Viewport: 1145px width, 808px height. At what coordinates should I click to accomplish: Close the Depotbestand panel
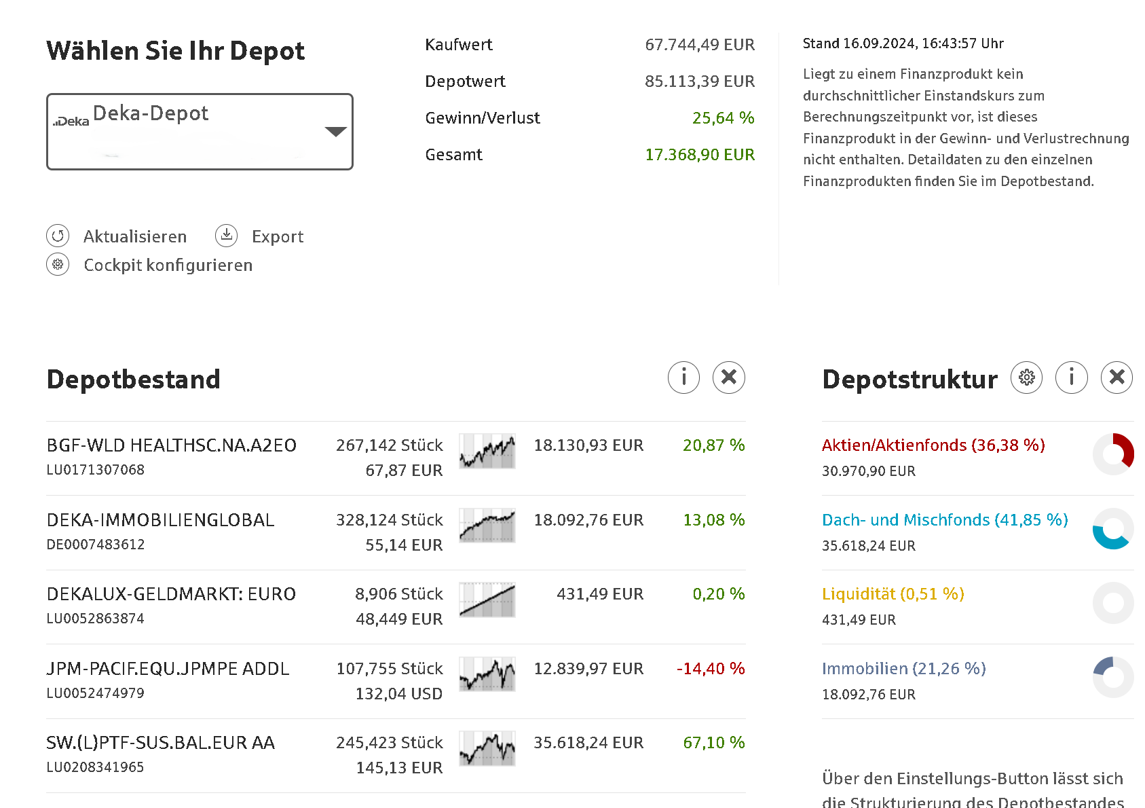click(728, 378)
